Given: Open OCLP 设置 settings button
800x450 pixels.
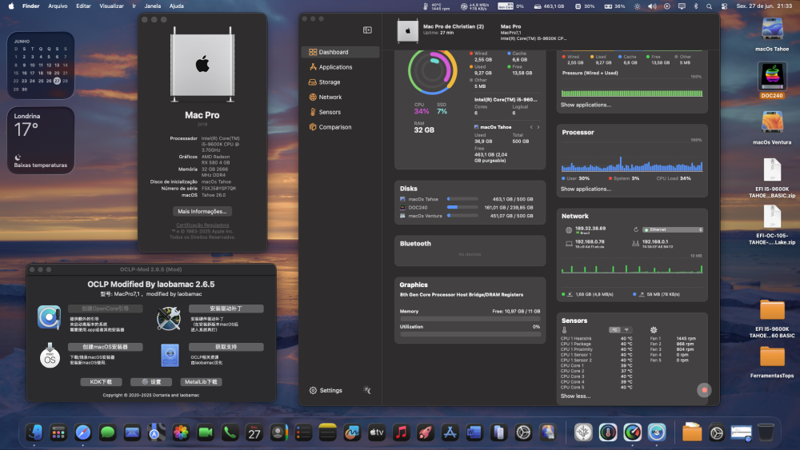Looking at the screenshot, I should (151, 382).
